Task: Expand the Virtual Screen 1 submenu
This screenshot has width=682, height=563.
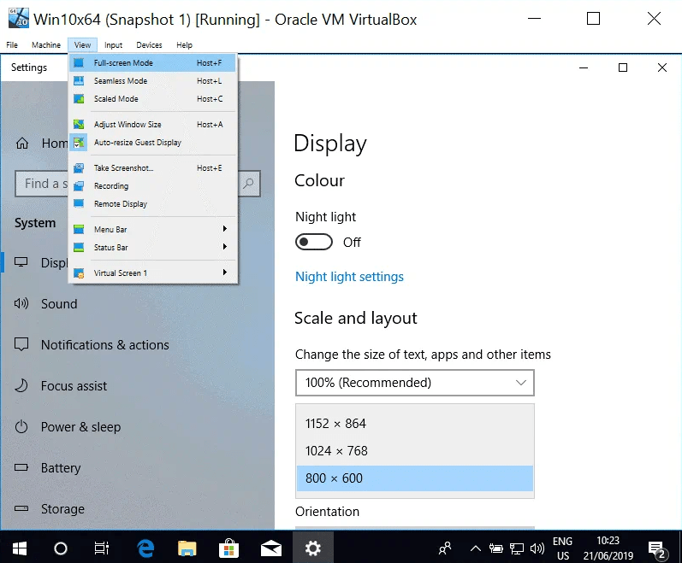Action: 151,273
